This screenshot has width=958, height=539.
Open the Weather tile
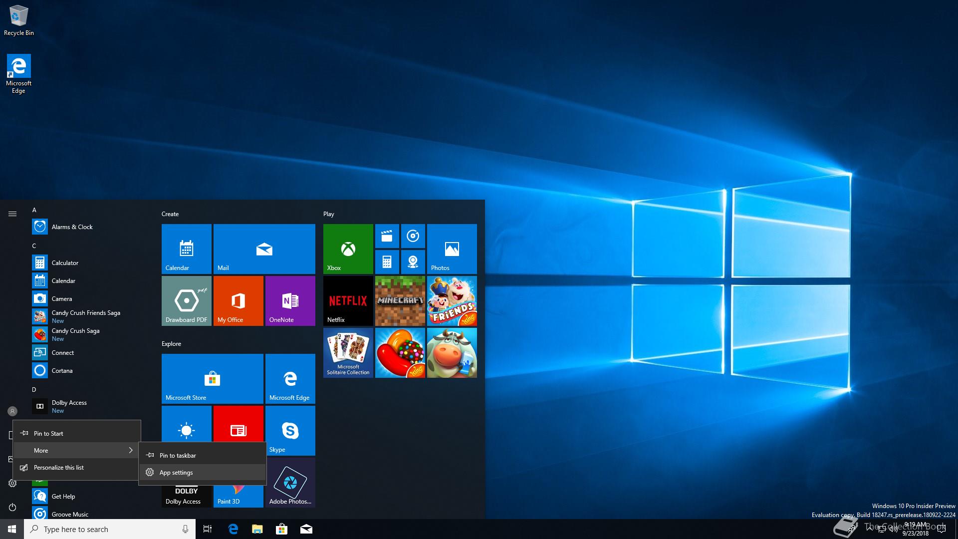[186, 423]
